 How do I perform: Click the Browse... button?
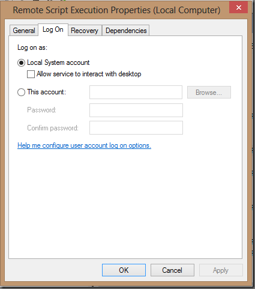[209, 93]
